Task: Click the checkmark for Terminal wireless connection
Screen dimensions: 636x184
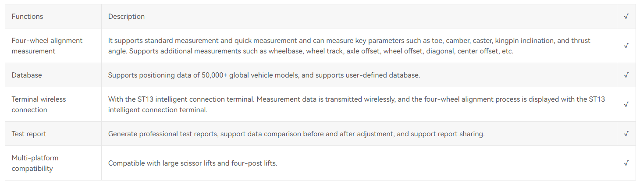Action: (x=626, y=104)
